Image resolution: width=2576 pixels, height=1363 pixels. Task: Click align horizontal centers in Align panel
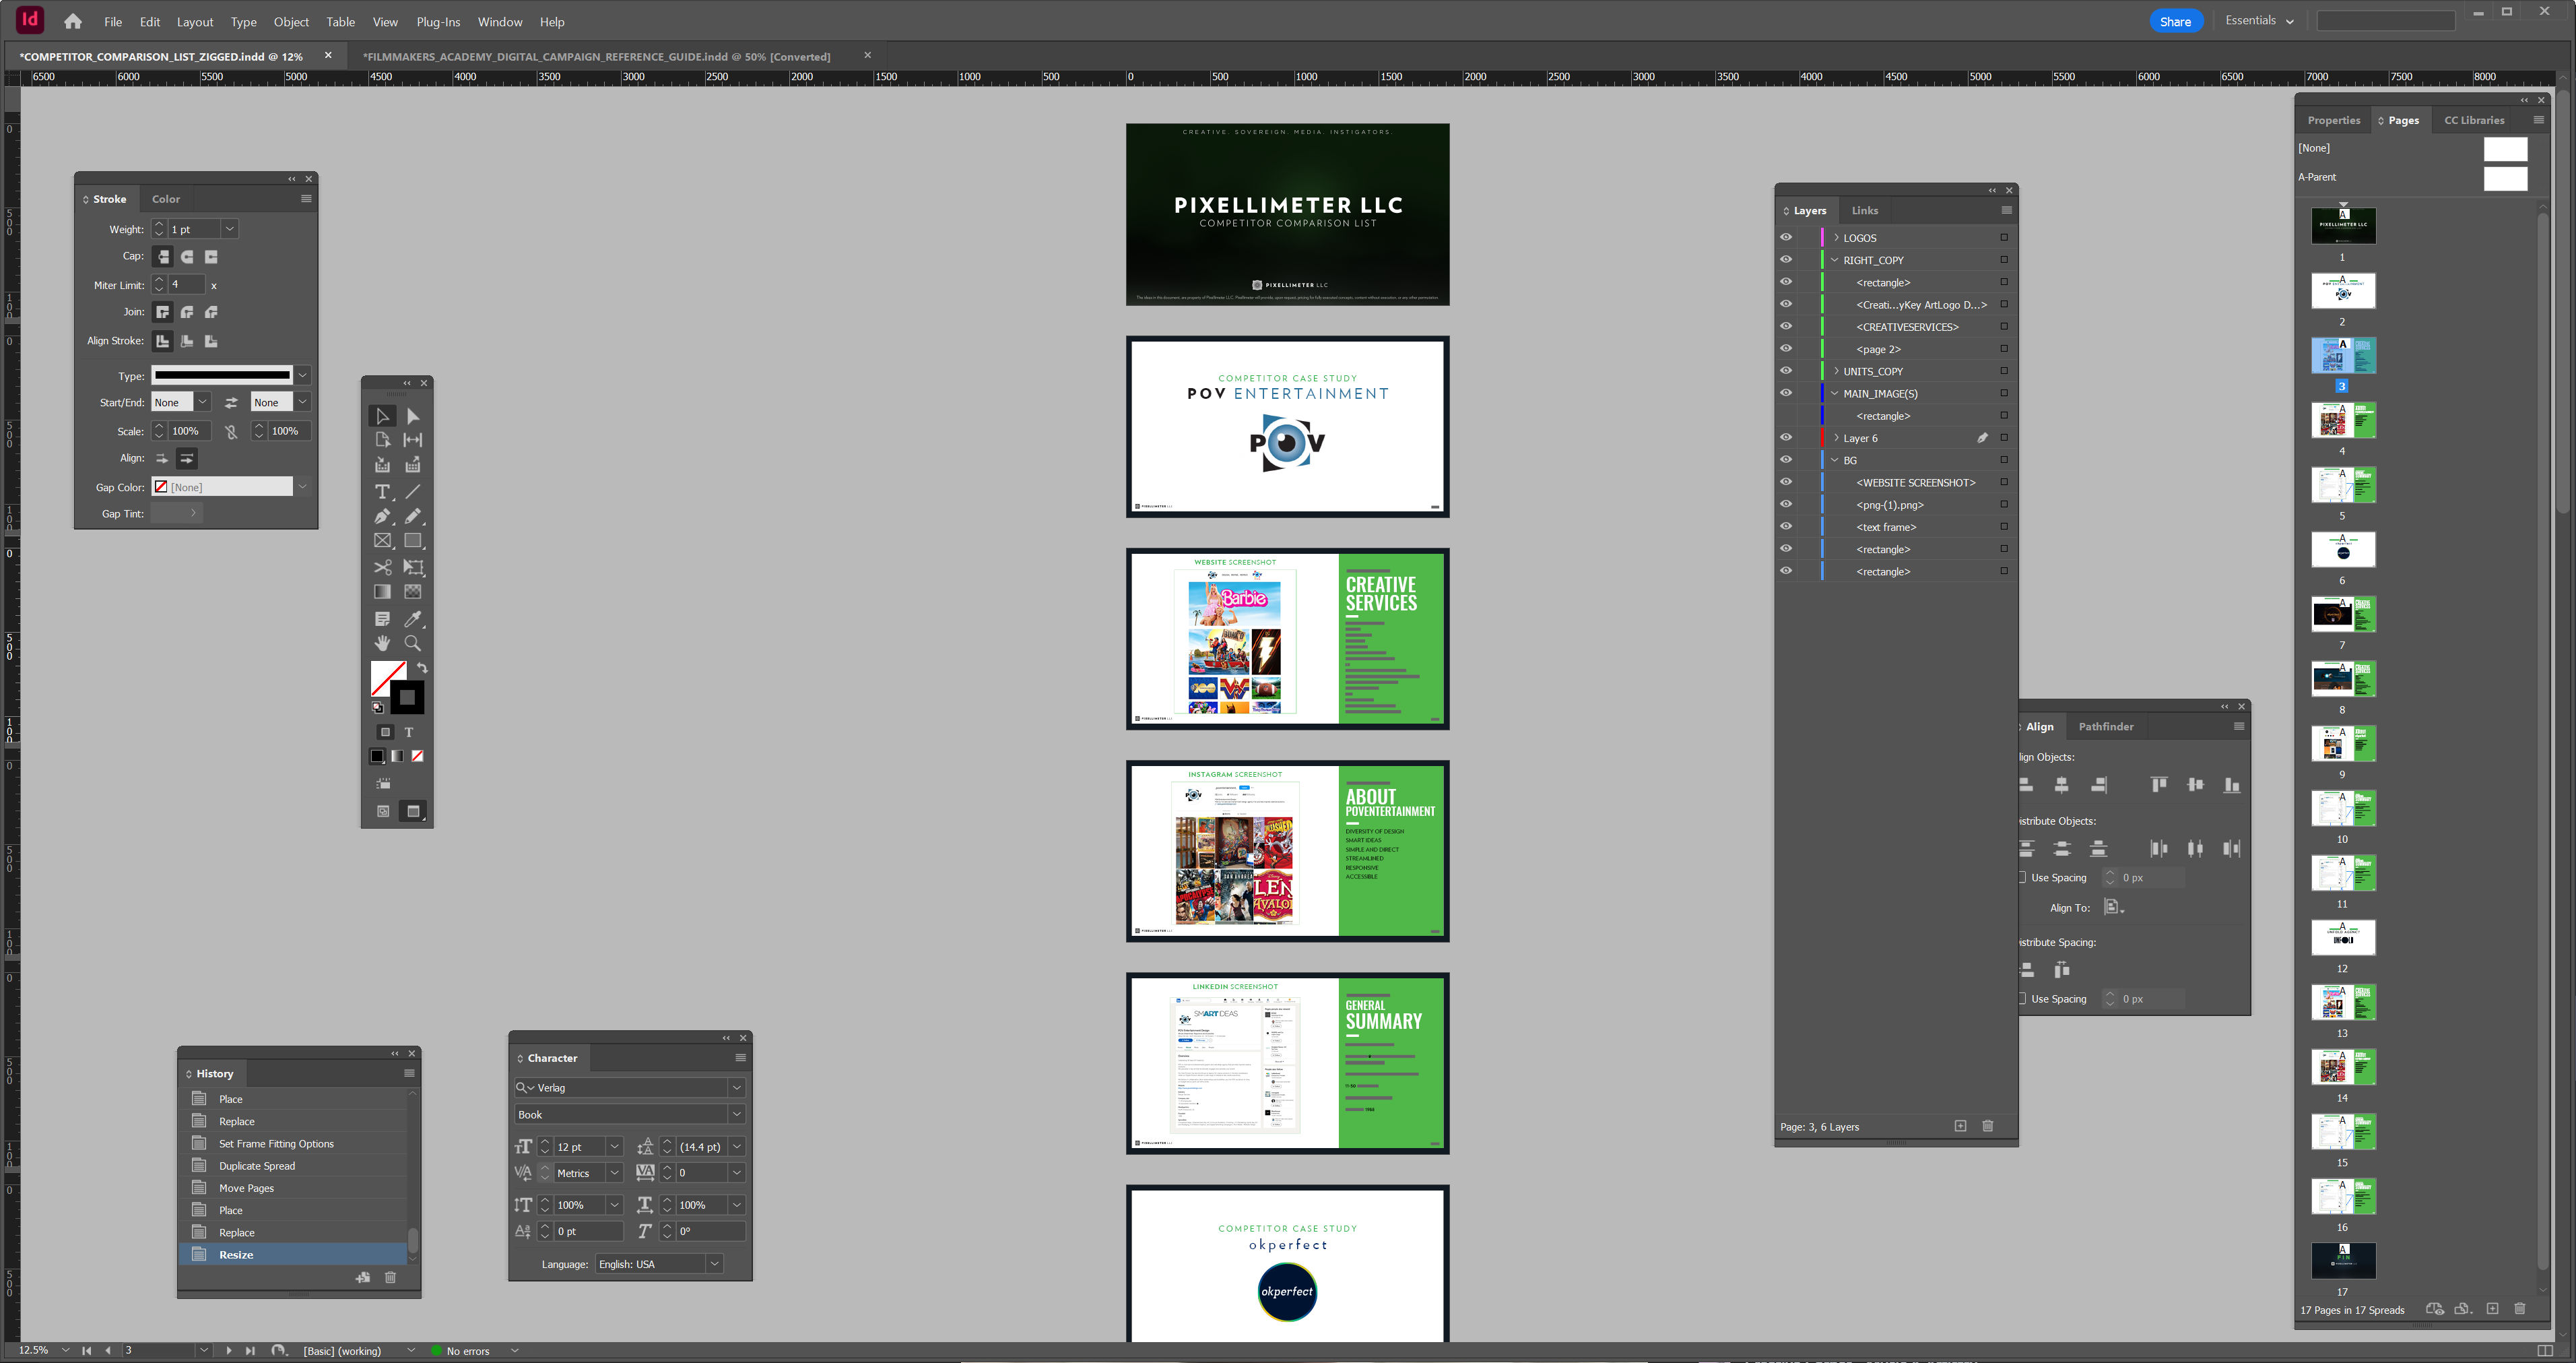point(2062,784)
